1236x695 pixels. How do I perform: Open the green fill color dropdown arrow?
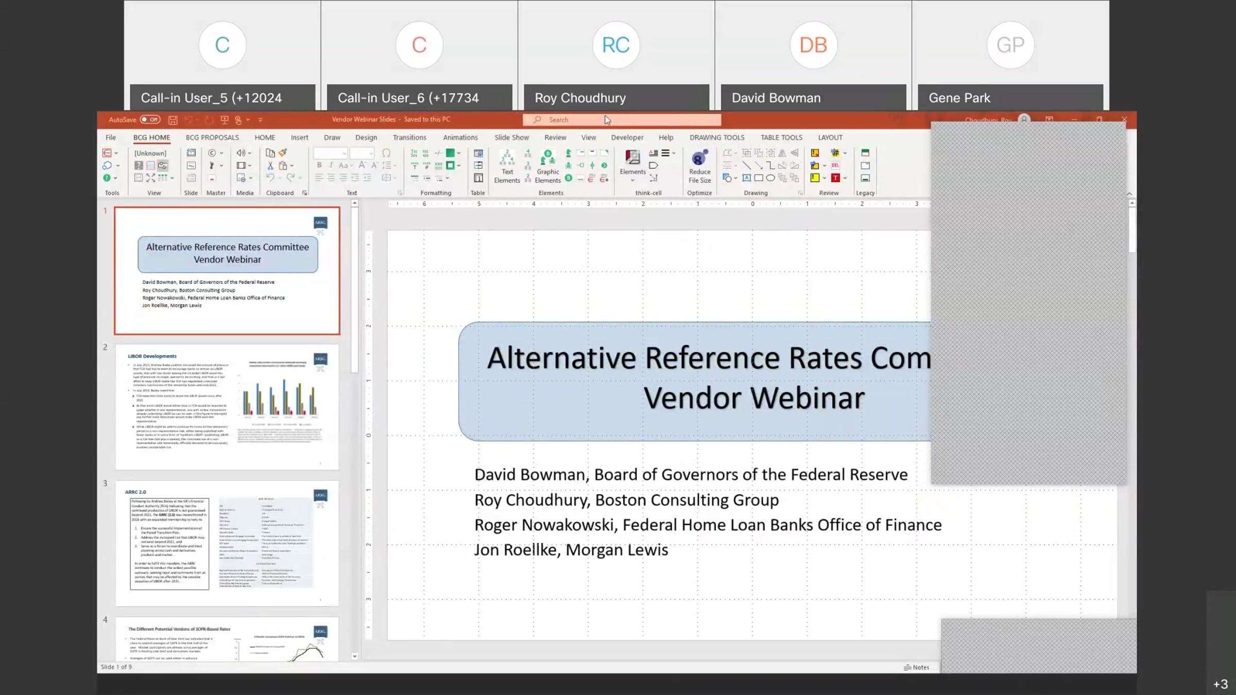point(458,153)
